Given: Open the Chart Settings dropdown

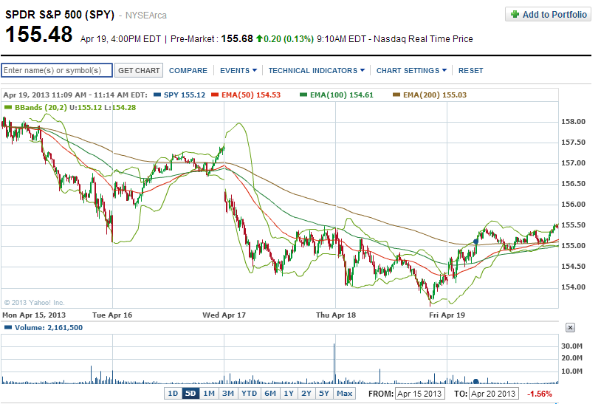Looking at the screenshot, I should [x=411, y=70].
